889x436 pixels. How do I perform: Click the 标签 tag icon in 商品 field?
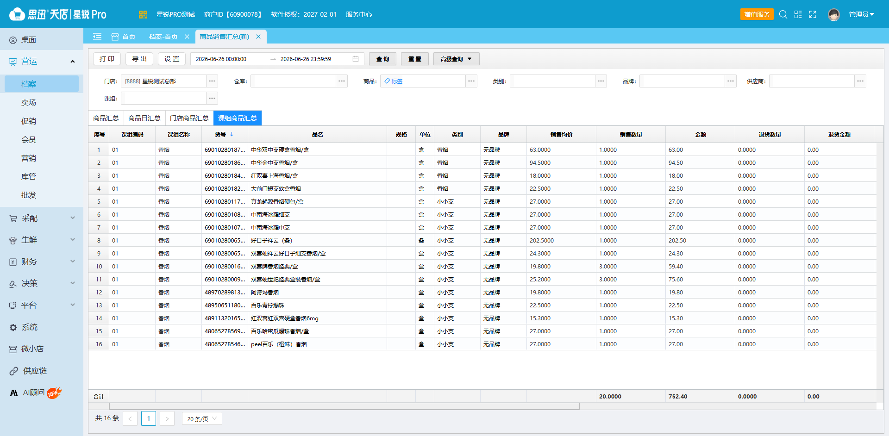point(387,81)
